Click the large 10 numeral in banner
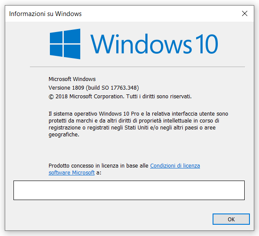This screenshot has height=236, width=259. pos(207,44)
